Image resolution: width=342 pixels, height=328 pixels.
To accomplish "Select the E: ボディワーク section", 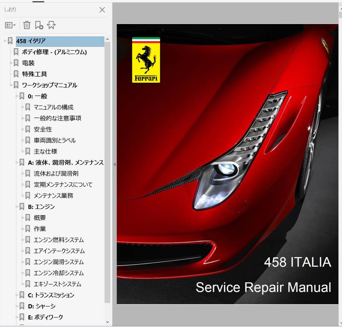I will click(x=45, y=317).
